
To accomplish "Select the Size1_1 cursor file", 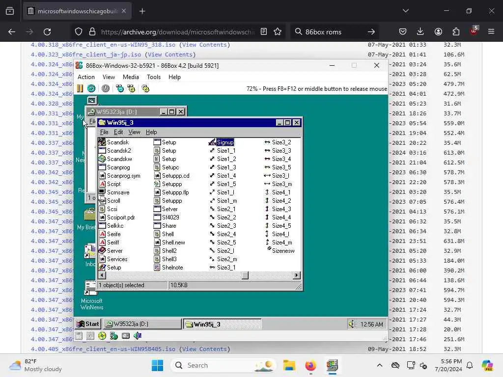I will pyautogui.click(x=223, y=150).
